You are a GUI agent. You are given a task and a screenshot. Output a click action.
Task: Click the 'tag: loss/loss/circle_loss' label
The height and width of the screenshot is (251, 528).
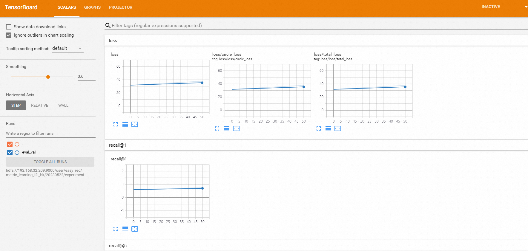tap(232, 59)
